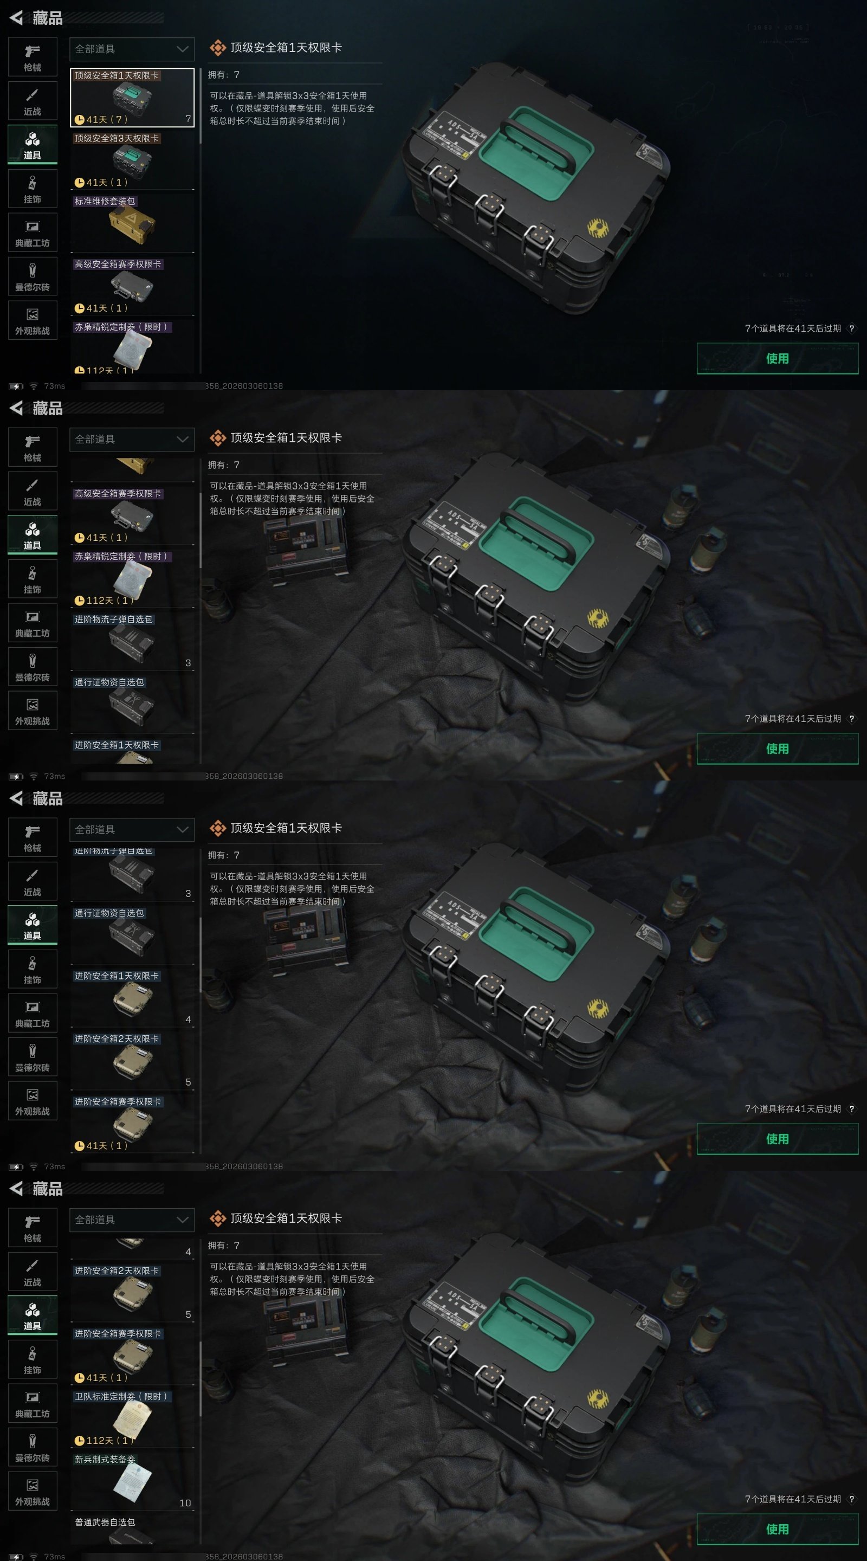Open 挂饰 charm icon beside 顶级安全箱3天权限卡 list
Screen dimensions: 867x1561
(33, 189)
